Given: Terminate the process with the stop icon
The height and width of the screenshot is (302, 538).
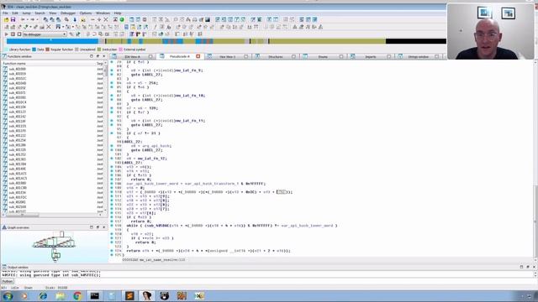Looking at the screenshot, I should coord(19,34).
